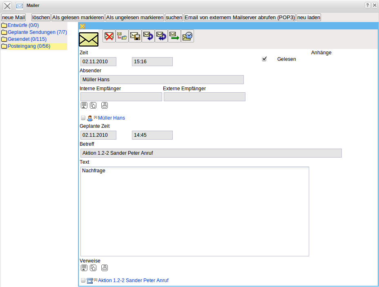
Task: Forward the mail using green arrow icon
Action: click(174, 36)
